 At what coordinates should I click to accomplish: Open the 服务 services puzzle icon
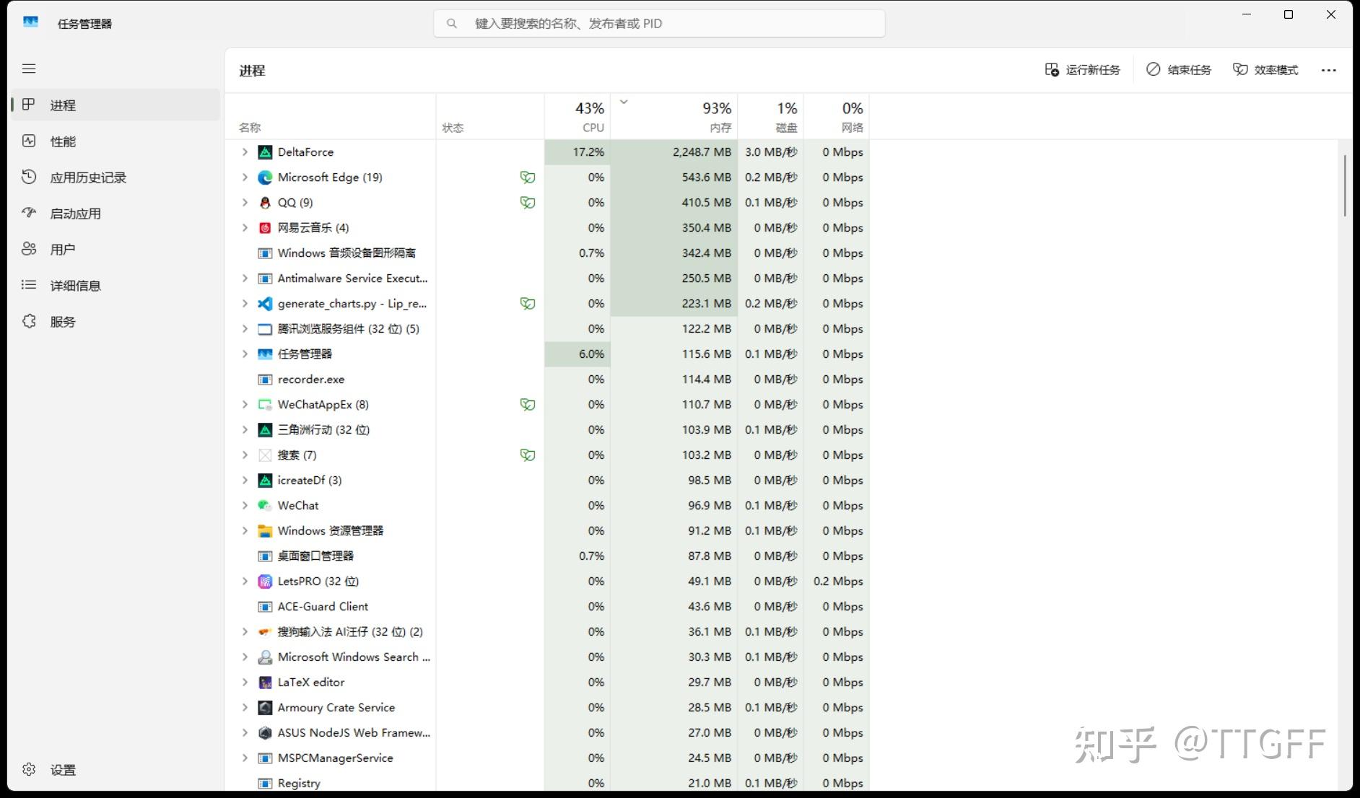click(29, 321)
